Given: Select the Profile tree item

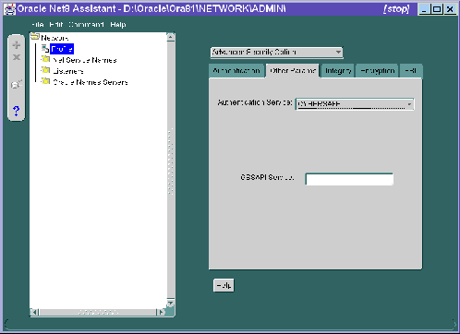Looking at the screenshot, I should [x=62, y=49].
